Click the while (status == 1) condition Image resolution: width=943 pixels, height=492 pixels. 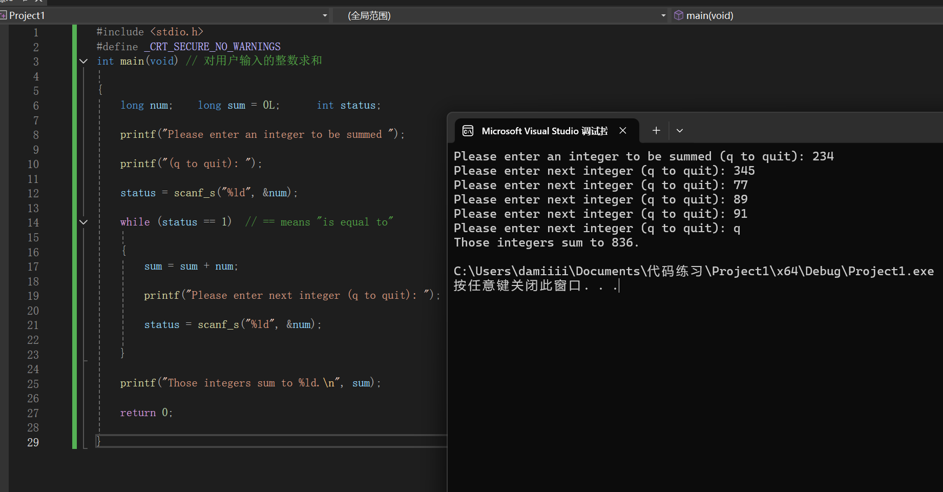176,222
